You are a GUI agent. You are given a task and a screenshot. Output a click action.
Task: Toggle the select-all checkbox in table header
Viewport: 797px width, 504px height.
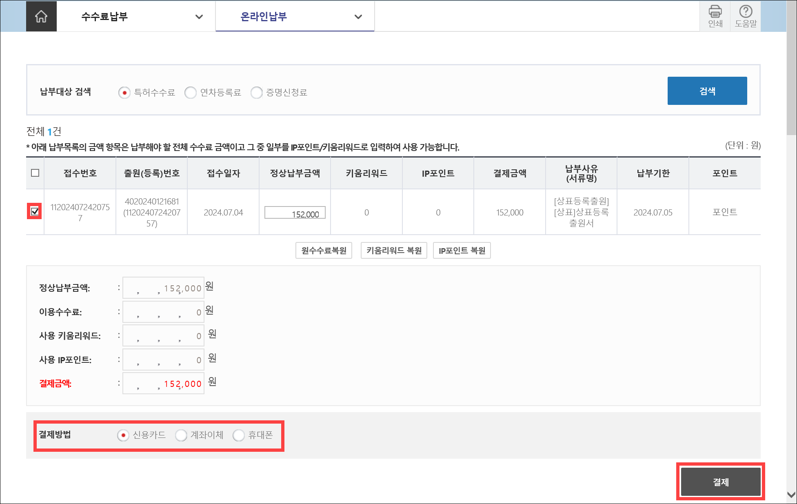35,173
